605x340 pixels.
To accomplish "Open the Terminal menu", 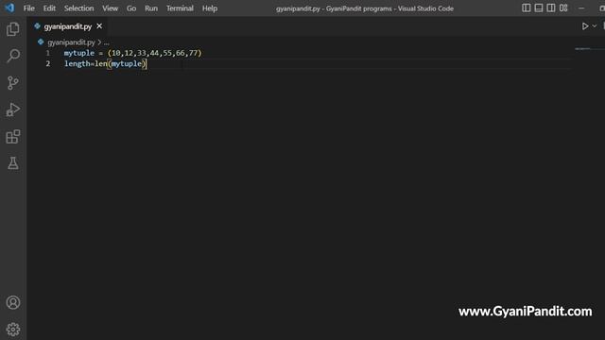I will coord(180,8).
